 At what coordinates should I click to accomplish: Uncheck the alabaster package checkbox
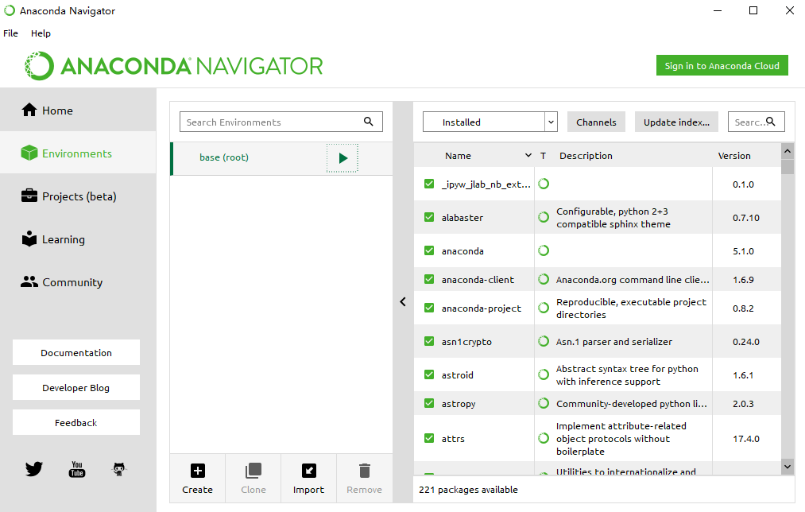coord(429,217)
